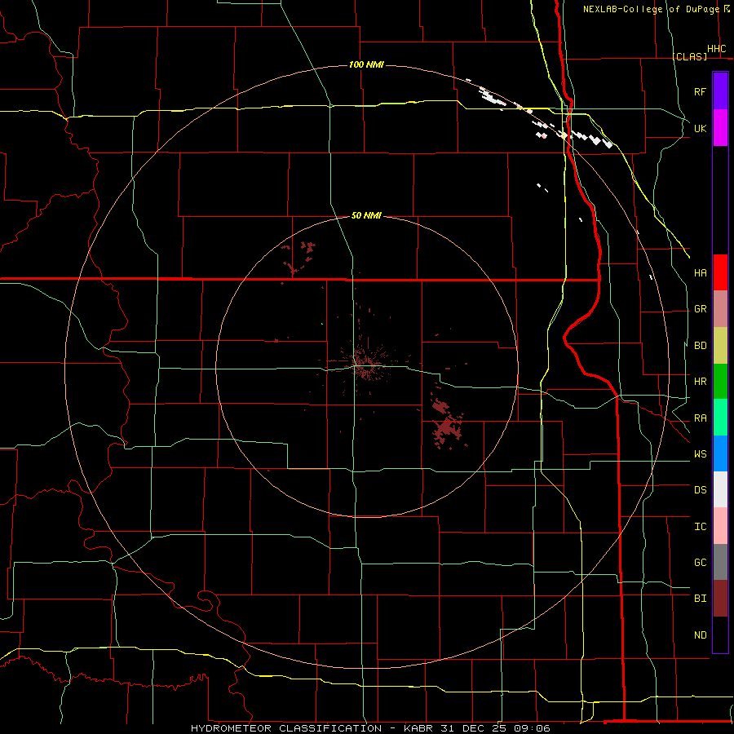Click the purple RF color swatch
Screen dimensions: 734x734
[720, 91]
